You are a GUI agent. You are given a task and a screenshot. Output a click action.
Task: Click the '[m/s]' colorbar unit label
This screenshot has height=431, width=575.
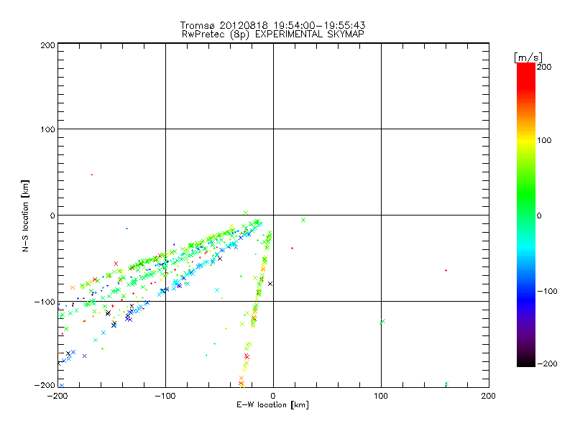click(x=528, y=57)
